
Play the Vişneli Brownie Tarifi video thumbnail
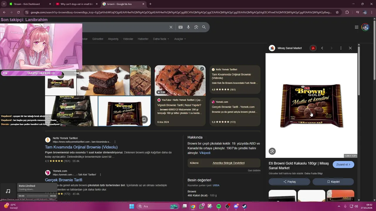tap(180, 81)
